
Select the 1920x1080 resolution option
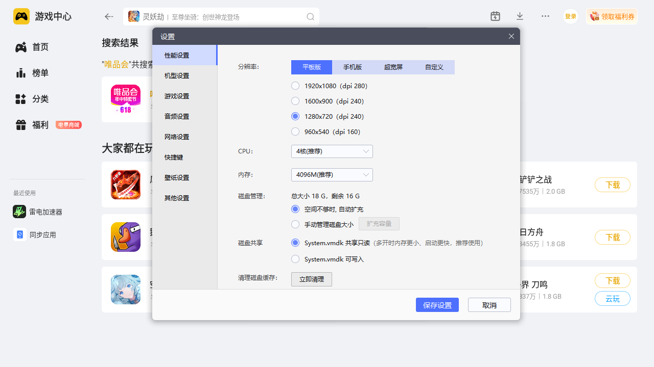pyautogui.click(x=295, y=86)
